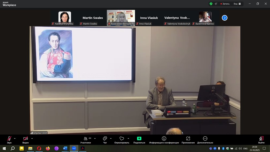Open the Дополнительно more options menu
This screenshot has width=270, height=152.
pyautogui.click(x=205, y=139)
